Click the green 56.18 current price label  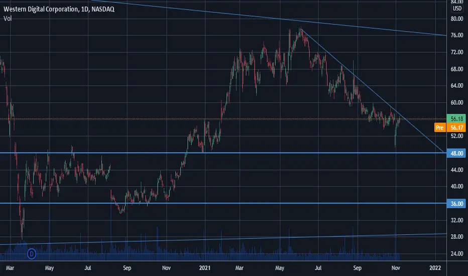[456, 119]
